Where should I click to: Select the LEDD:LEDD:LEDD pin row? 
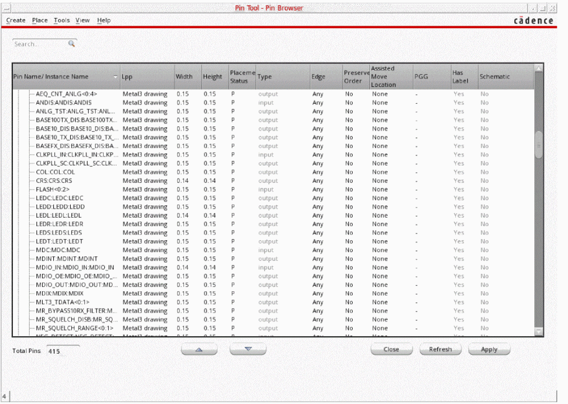(273, 206)
